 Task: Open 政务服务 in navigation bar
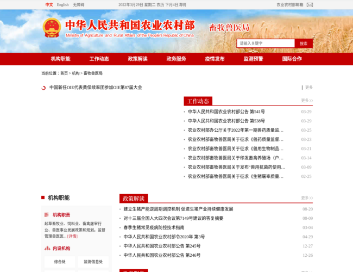[177, 59]
